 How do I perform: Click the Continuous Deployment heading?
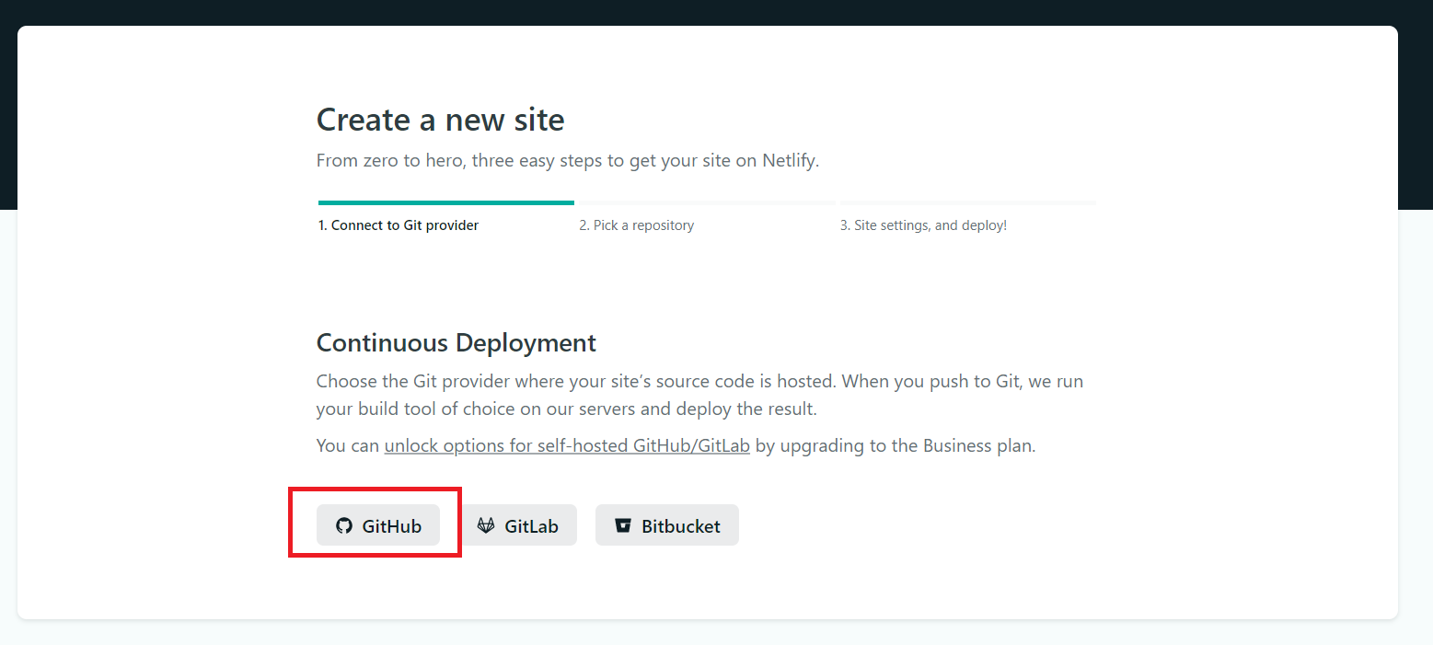(456, 343)
